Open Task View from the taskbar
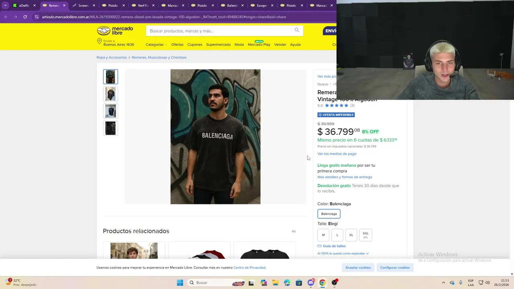 (251, 283)
